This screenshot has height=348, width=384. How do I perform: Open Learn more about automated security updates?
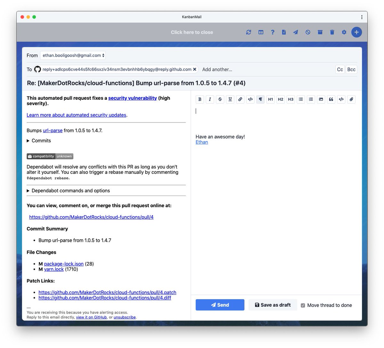[76, 115]
